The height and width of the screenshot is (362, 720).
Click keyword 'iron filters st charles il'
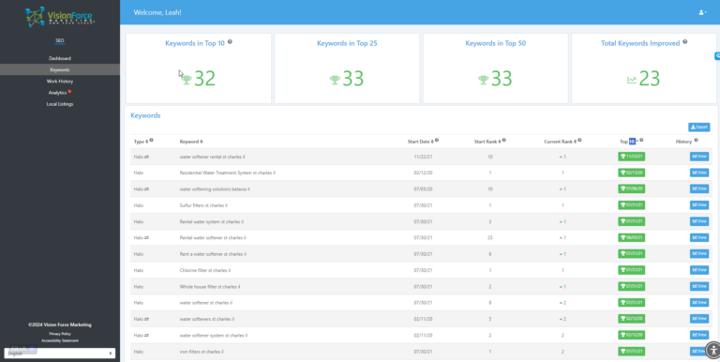pyautogui.click(x=202, y=352)
